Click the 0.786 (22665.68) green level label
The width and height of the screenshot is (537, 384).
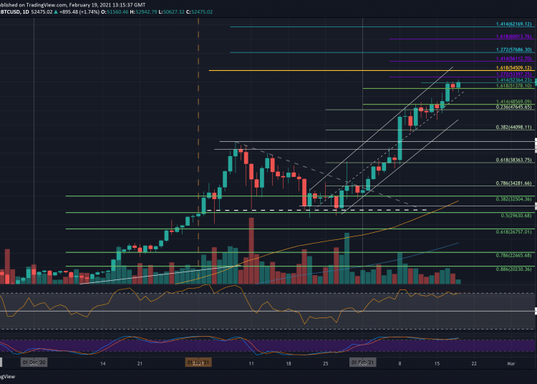[514, 255]
